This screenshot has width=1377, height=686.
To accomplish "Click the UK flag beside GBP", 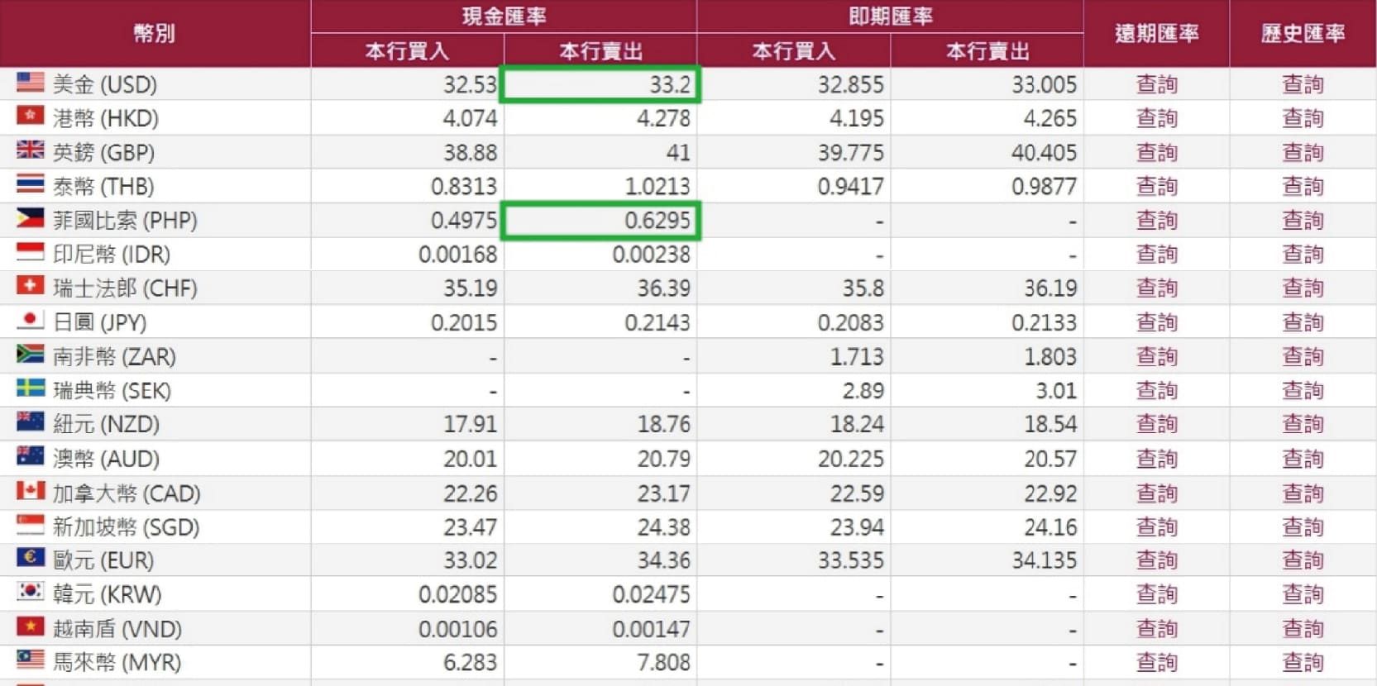I will [31, 150].
